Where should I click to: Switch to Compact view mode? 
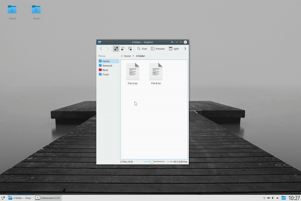click(123, 49)
